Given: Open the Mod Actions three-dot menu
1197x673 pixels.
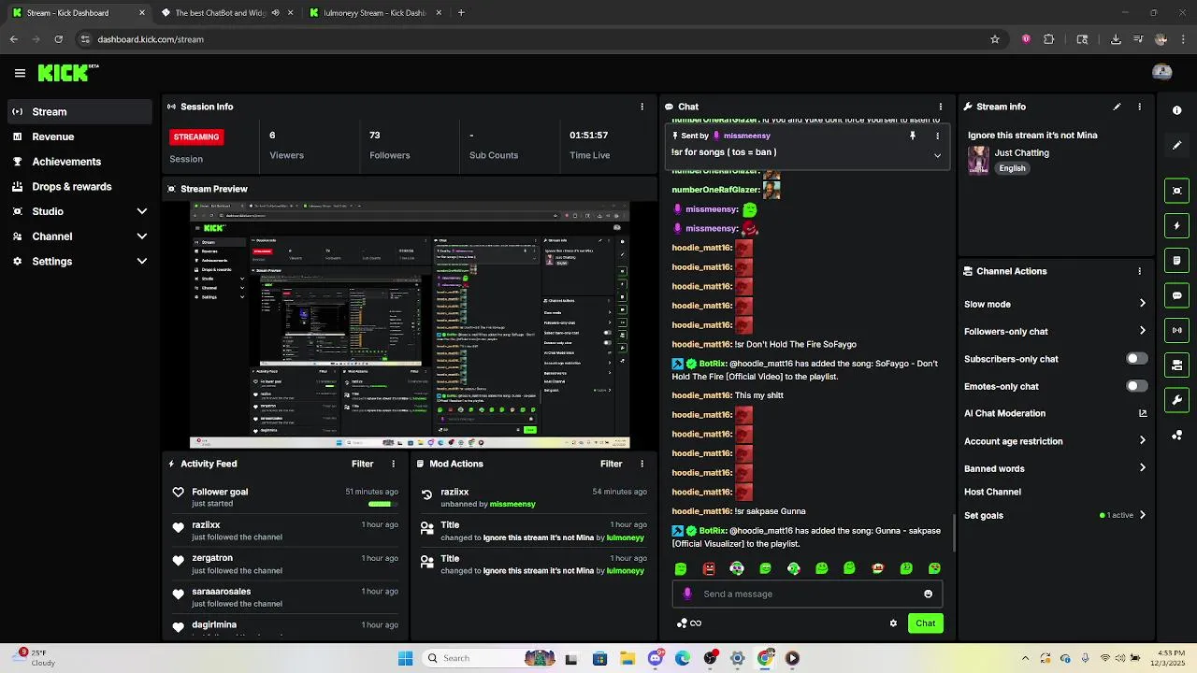Looking at the screenshot, I should click(x=642, y=464).
